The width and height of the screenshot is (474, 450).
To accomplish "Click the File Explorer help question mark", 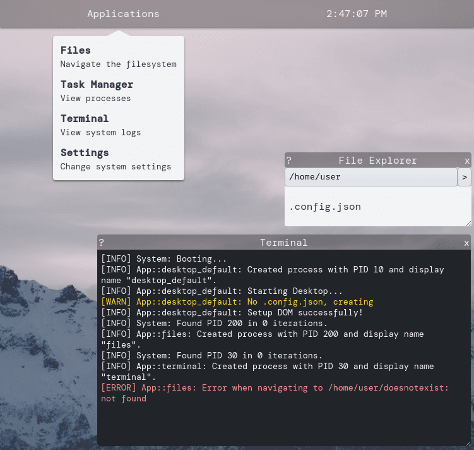I will [289, 161].
